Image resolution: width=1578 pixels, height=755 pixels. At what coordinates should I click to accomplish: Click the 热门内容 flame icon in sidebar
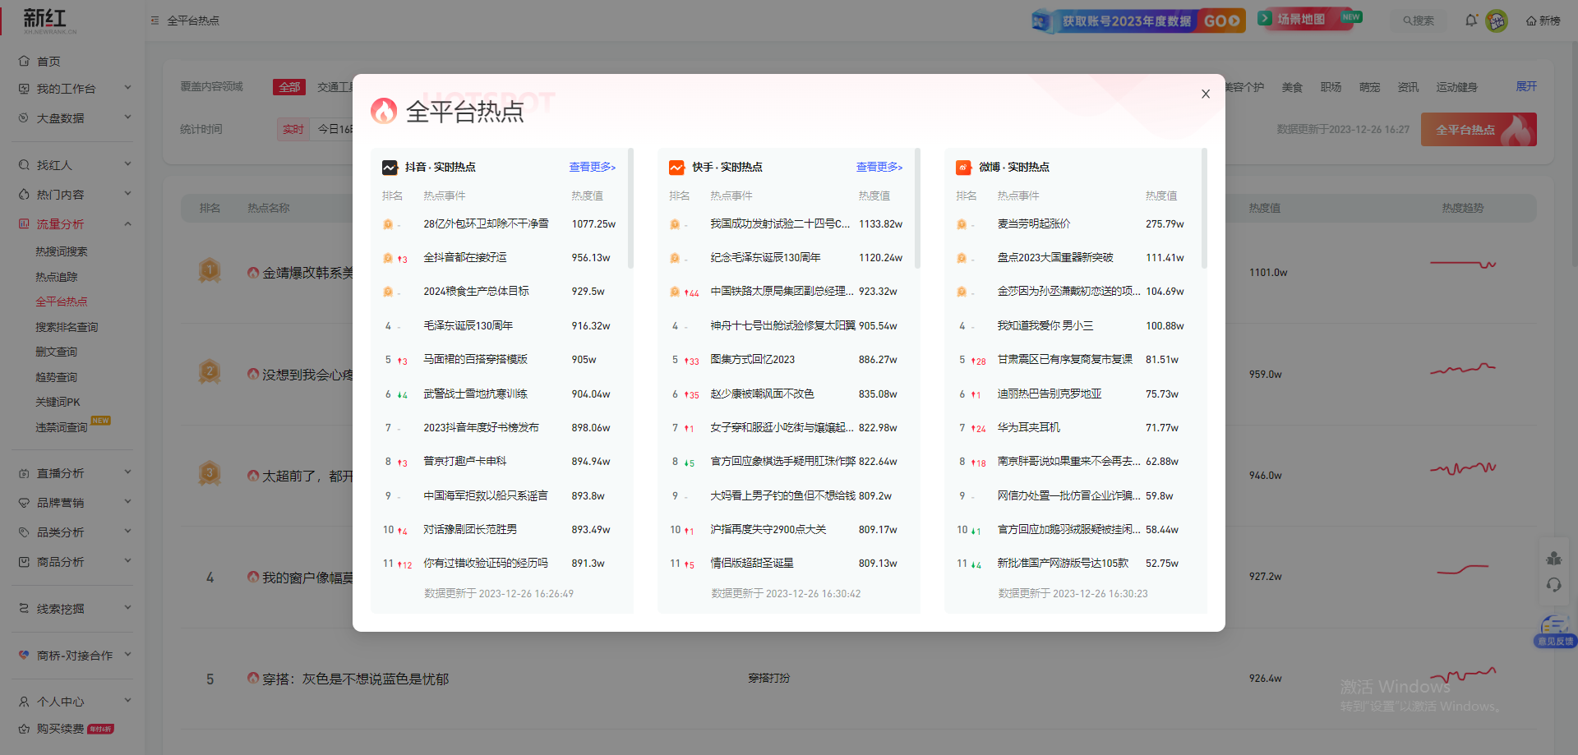tap(24, 194)
